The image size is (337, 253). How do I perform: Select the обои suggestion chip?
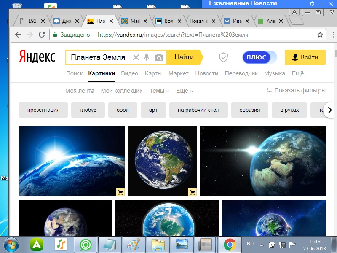[123, 110]
